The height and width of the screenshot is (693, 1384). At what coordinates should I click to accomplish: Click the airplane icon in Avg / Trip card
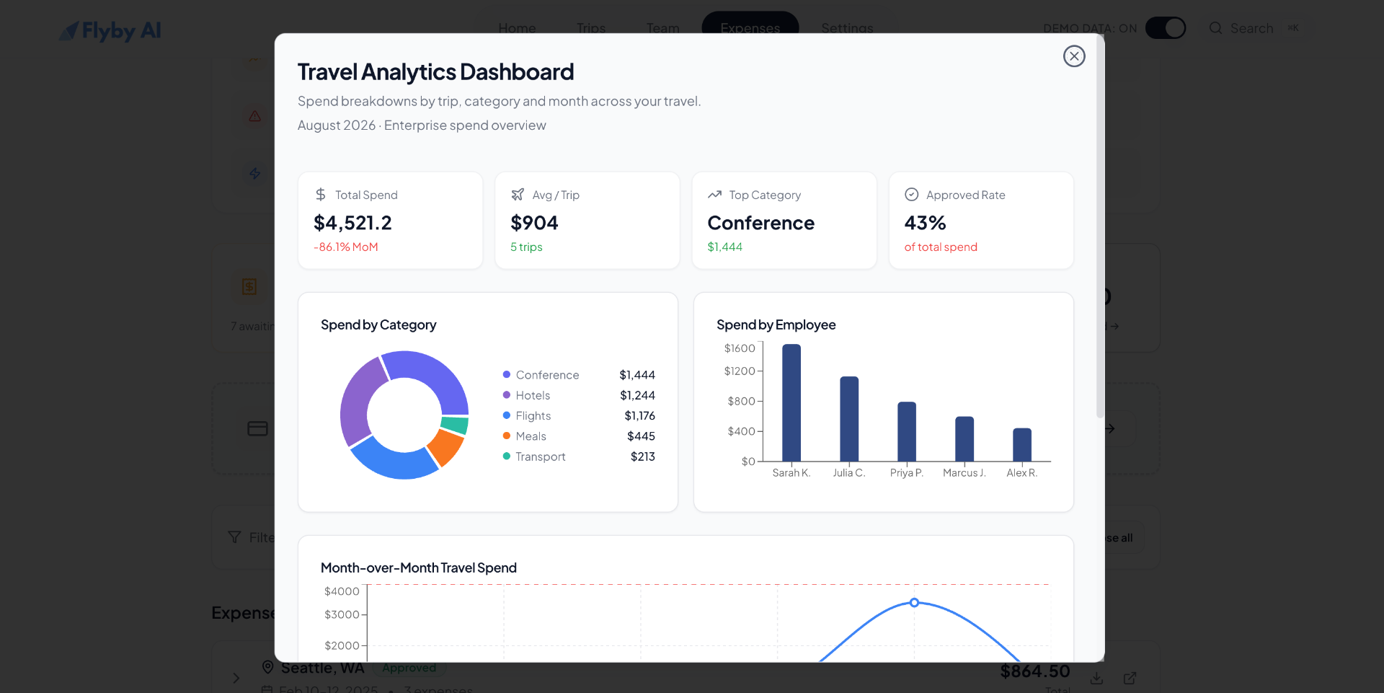point(518,195)
